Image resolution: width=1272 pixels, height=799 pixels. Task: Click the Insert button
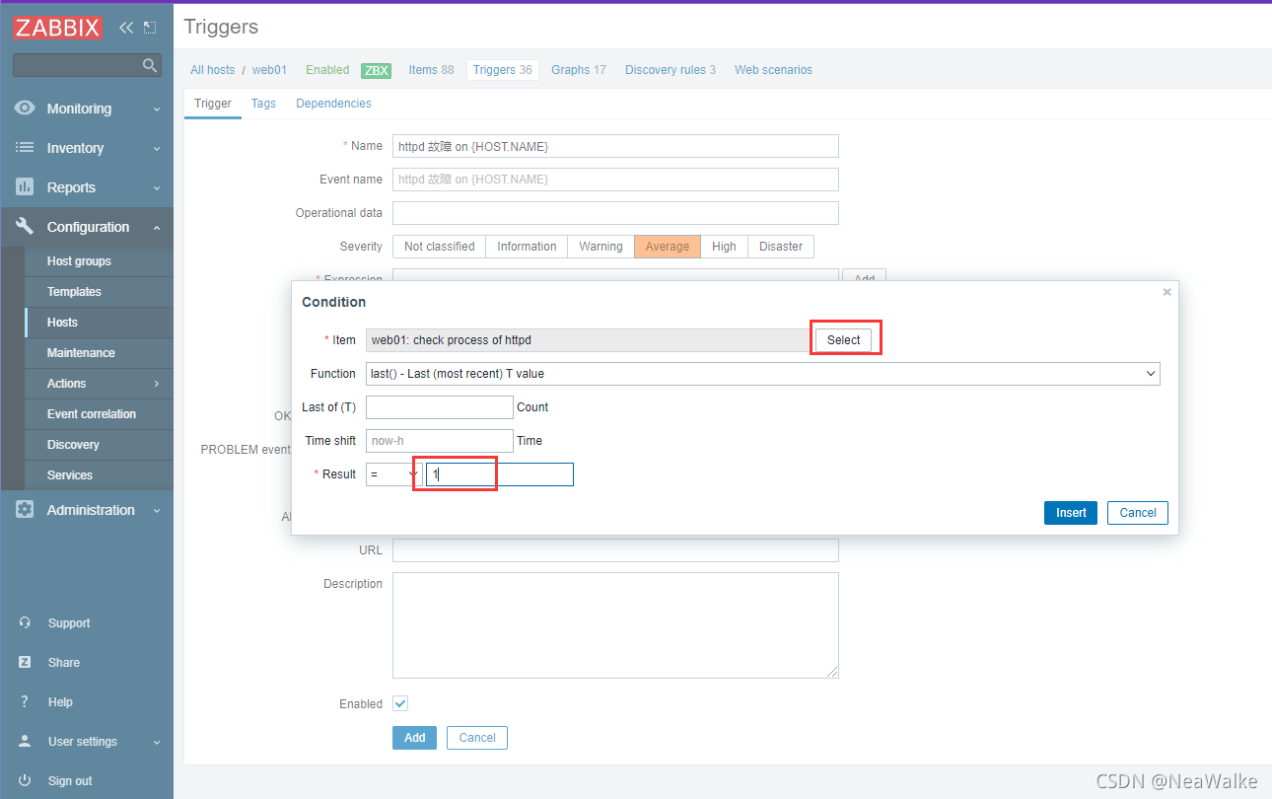[x=1071, y=513]
